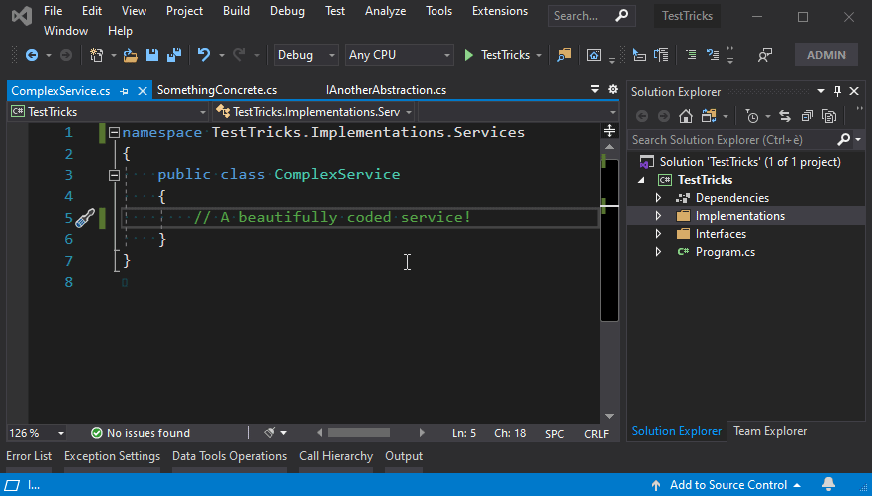Collapse the ComplexService class block on line 3
Viewport: 872px width, 496px height.
coord(114,175)
